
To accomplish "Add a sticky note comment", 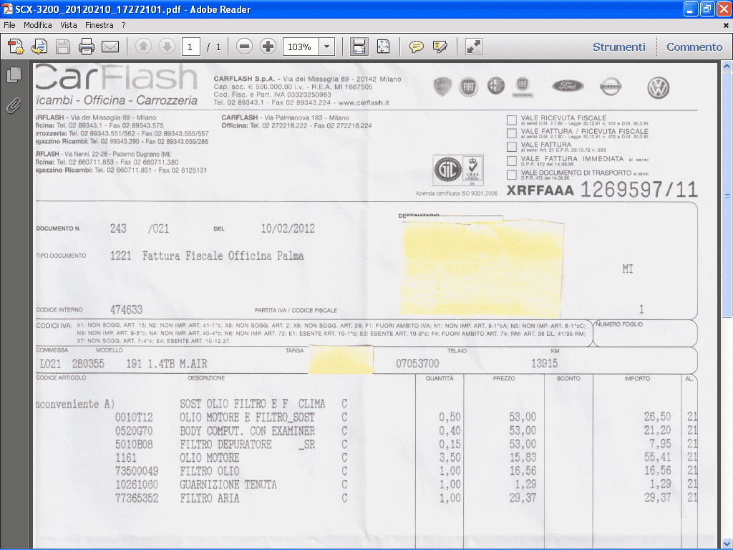I will pos(416,47).
